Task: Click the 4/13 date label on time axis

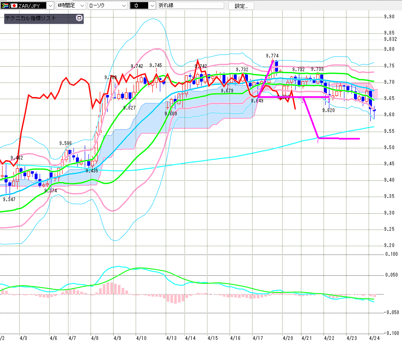Action: tap(171, 338)
